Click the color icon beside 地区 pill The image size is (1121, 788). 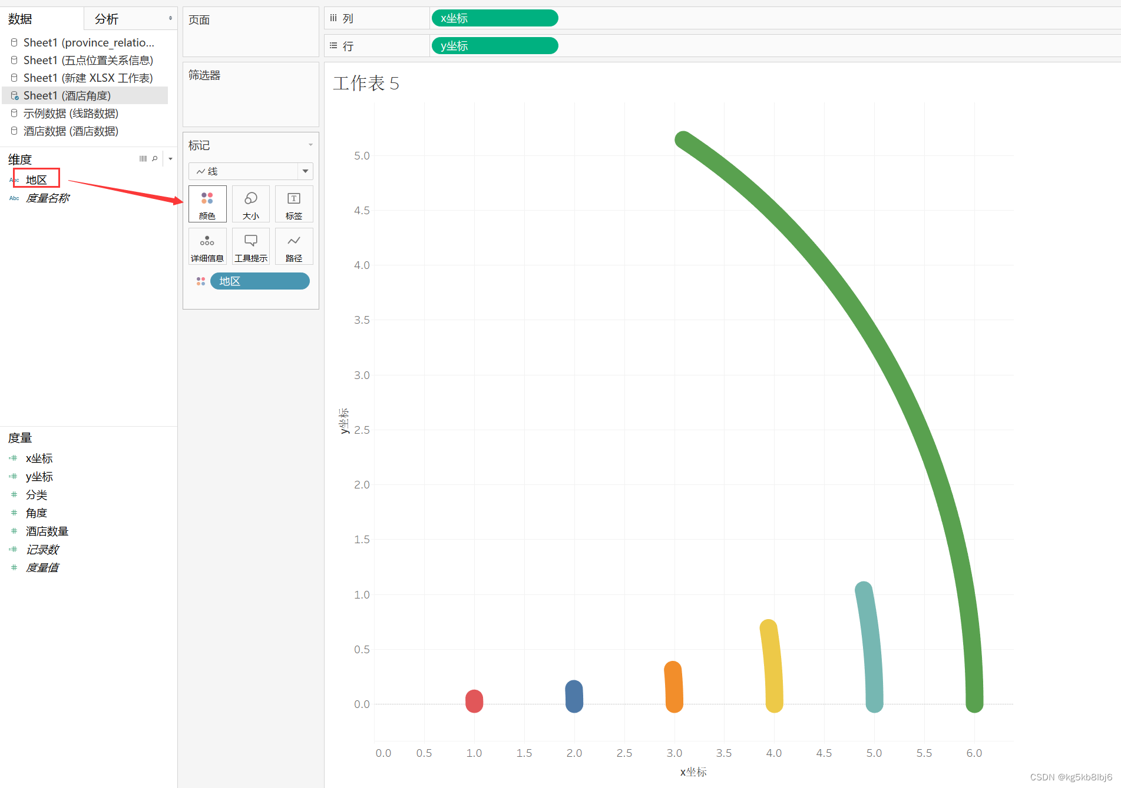click(201, 281)
